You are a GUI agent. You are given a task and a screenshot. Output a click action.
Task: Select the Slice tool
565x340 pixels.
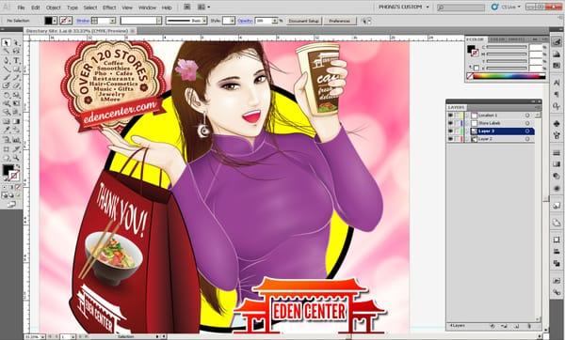[x=16, y=148]
